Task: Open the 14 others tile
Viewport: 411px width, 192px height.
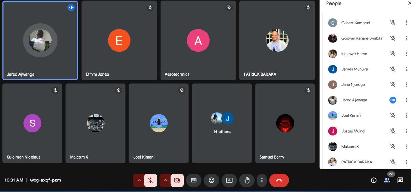Action: [x=222, y=123]
